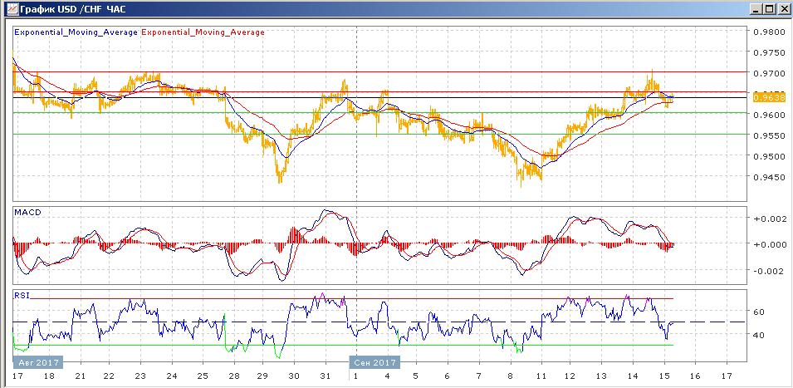Click date 23 on the time axis

(x=140, y=376)
